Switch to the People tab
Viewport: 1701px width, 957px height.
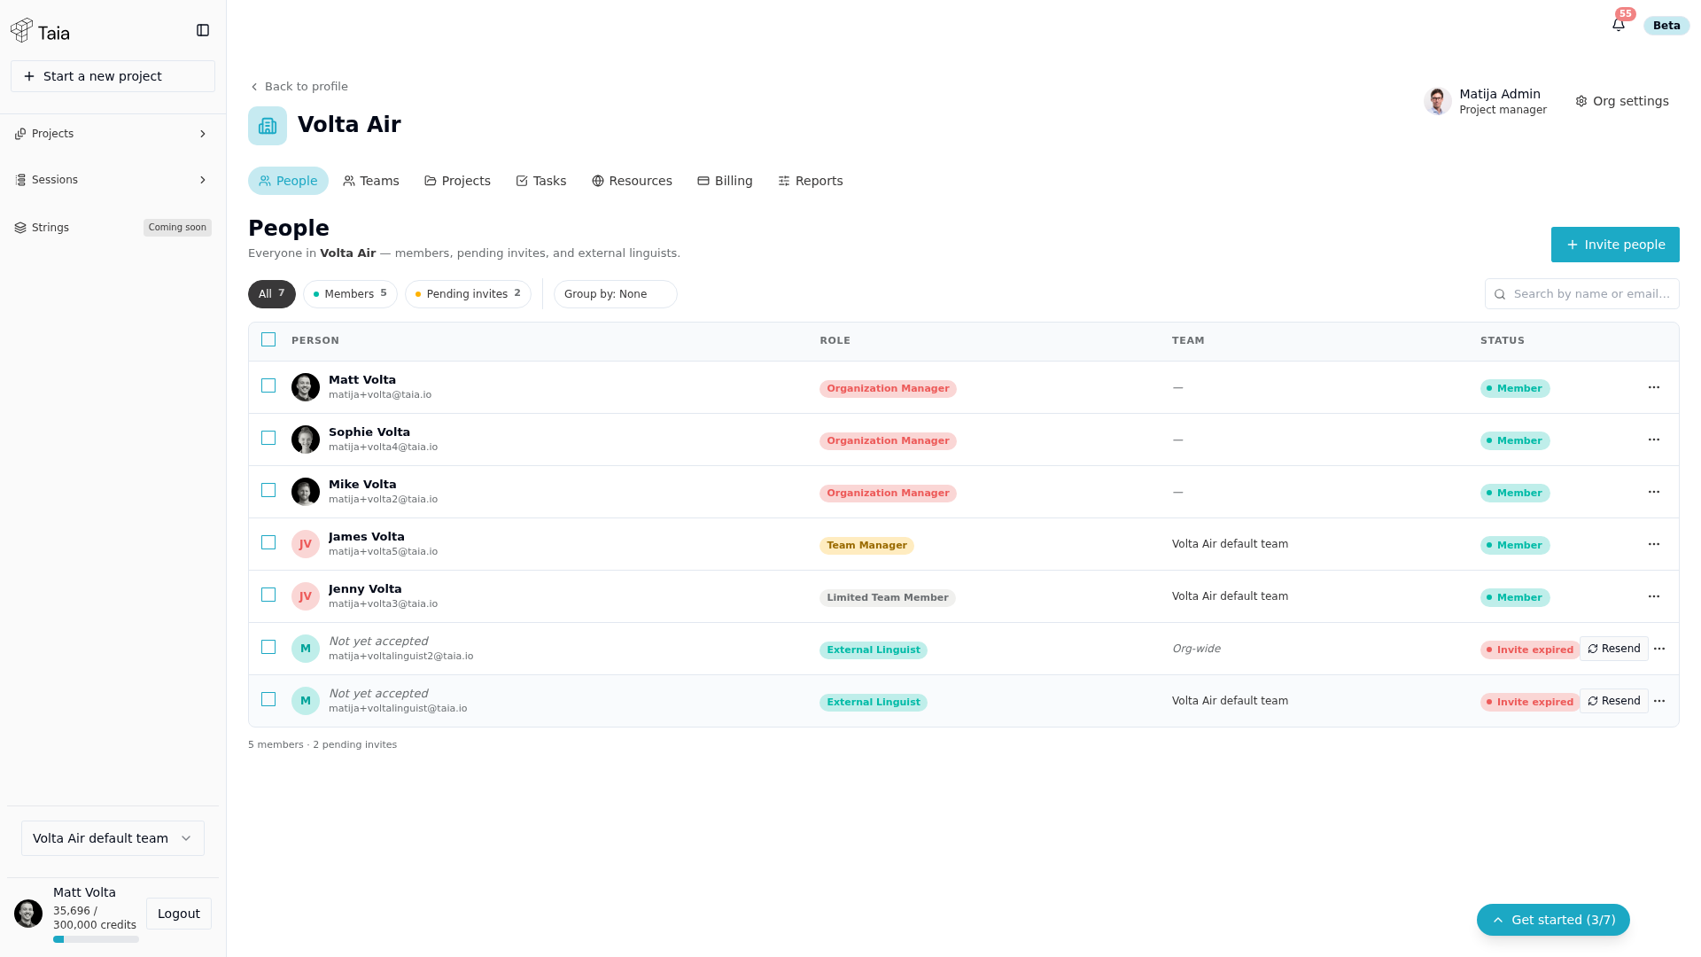(x=288, y=181)
